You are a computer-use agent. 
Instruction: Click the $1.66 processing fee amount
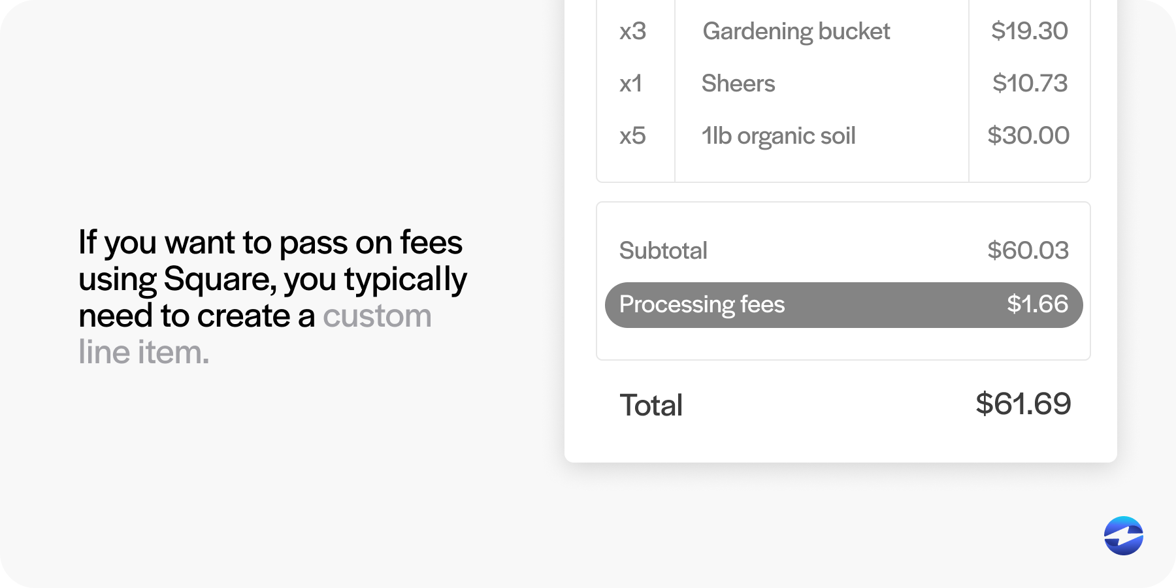(1037, 304)
